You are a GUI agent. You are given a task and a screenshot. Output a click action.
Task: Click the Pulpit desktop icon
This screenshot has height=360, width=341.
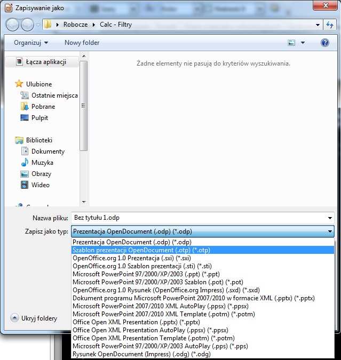(25, 117)
